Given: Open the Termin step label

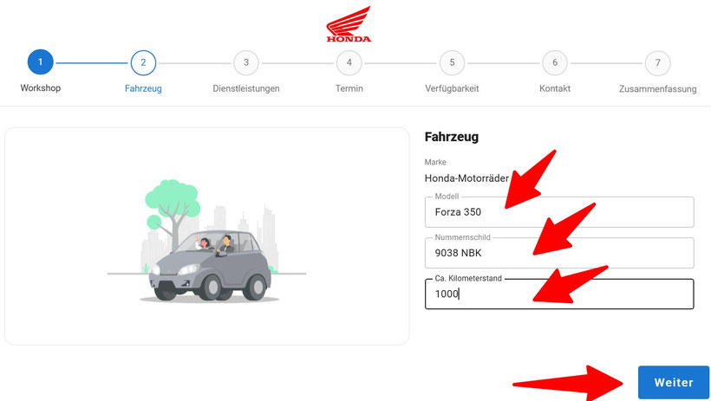Looking at the screenshot, I should 349,88.
